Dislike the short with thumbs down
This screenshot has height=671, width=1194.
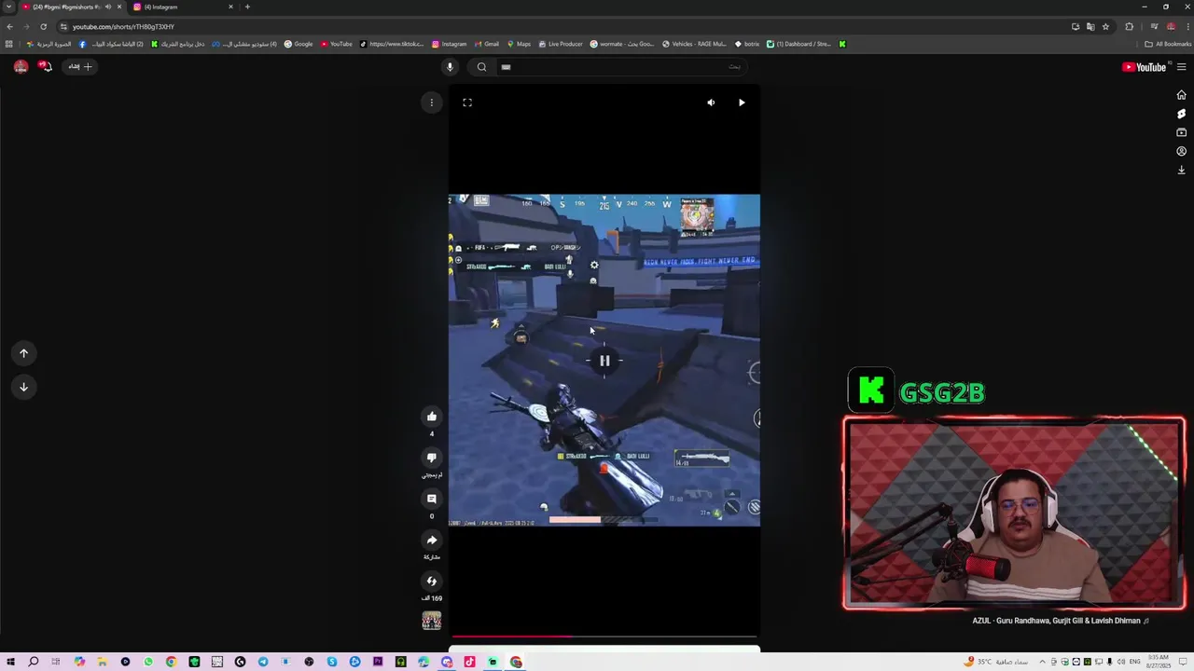point(431,458)
